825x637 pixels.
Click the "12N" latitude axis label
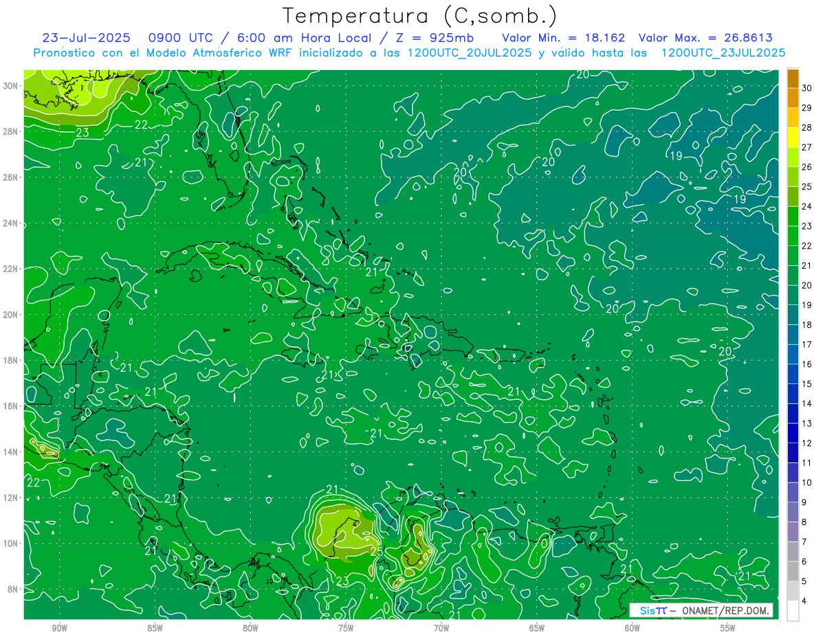11,498
